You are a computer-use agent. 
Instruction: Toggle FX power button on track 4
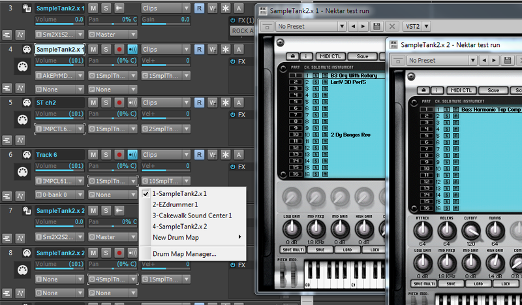[x=233, y=61]
